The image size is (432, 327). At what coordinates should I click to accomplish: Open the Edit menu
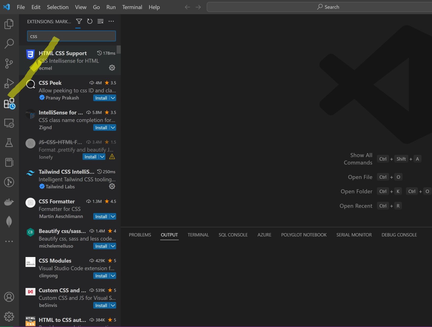(36, 7)
